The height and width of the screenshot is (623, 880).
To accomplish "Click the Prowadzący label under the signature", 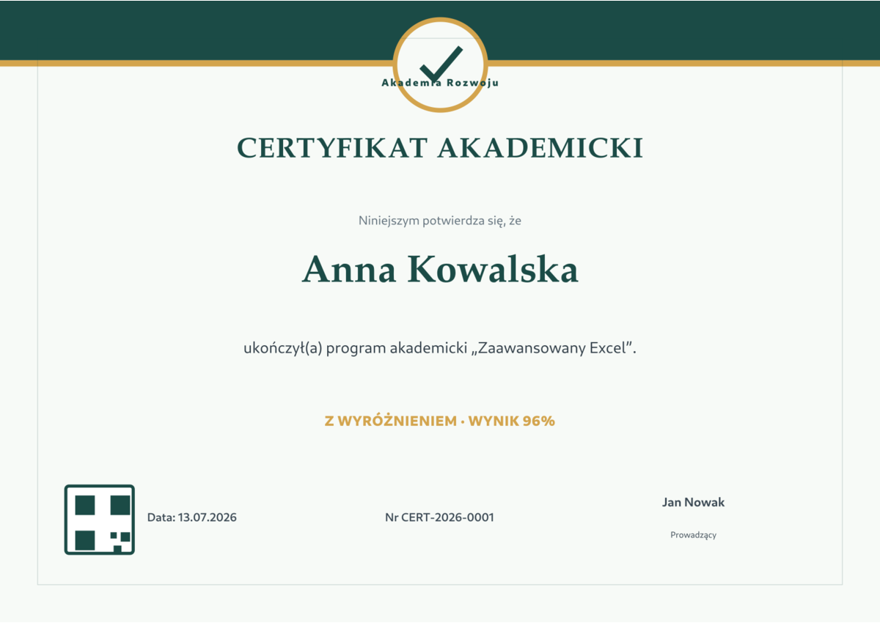I will 693,535.
